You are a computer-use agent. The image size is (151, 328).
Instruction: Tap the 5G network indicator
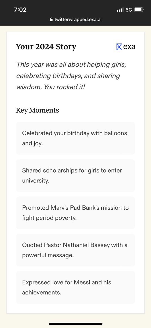click(x=129, y=10)
